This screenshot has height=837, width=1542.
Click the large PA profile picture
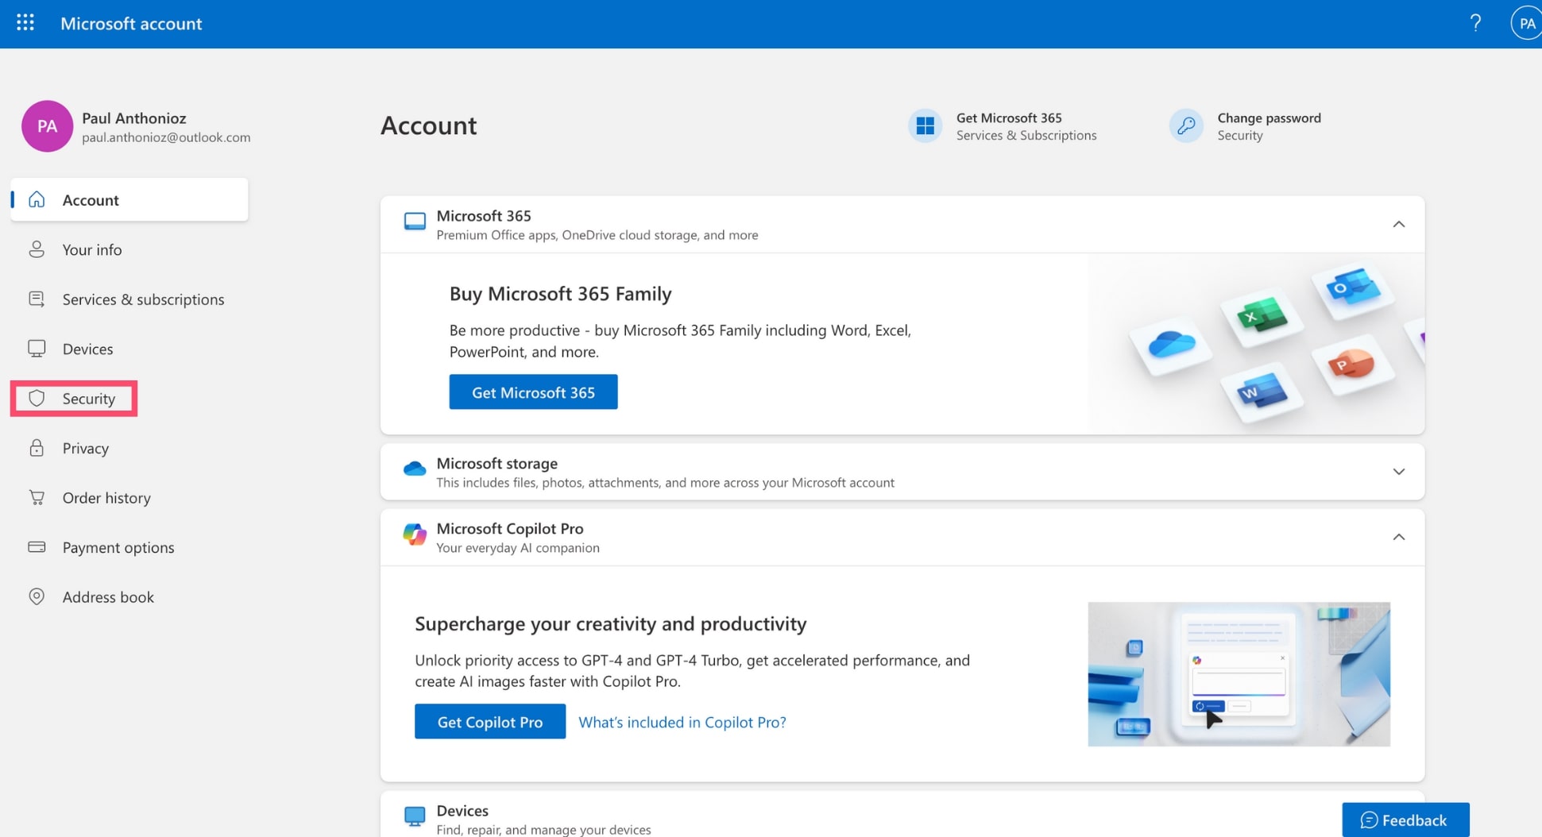pyautogui.click(x=47, y=125)
